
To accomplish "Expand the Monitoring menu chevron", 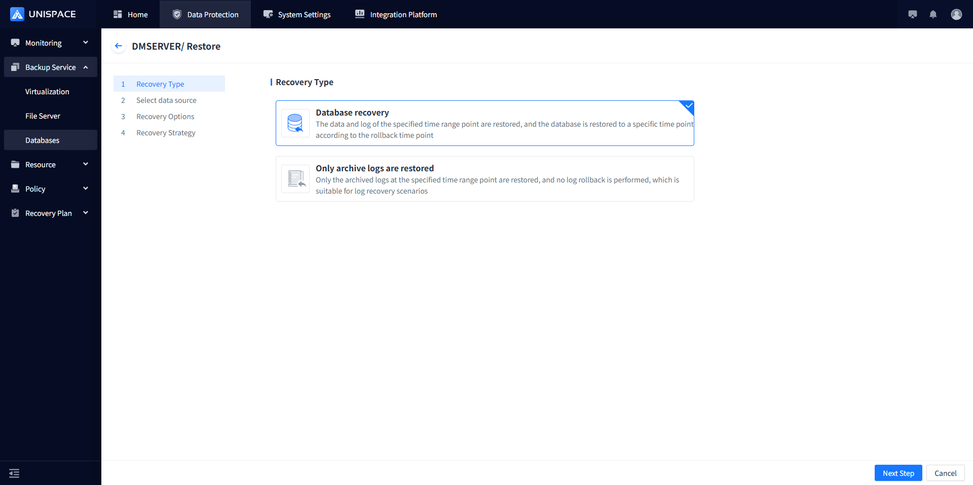I will pos(86,43).
